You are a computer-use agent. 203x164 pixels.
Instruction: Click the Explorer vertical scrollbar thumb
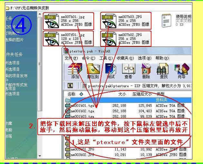40,64
